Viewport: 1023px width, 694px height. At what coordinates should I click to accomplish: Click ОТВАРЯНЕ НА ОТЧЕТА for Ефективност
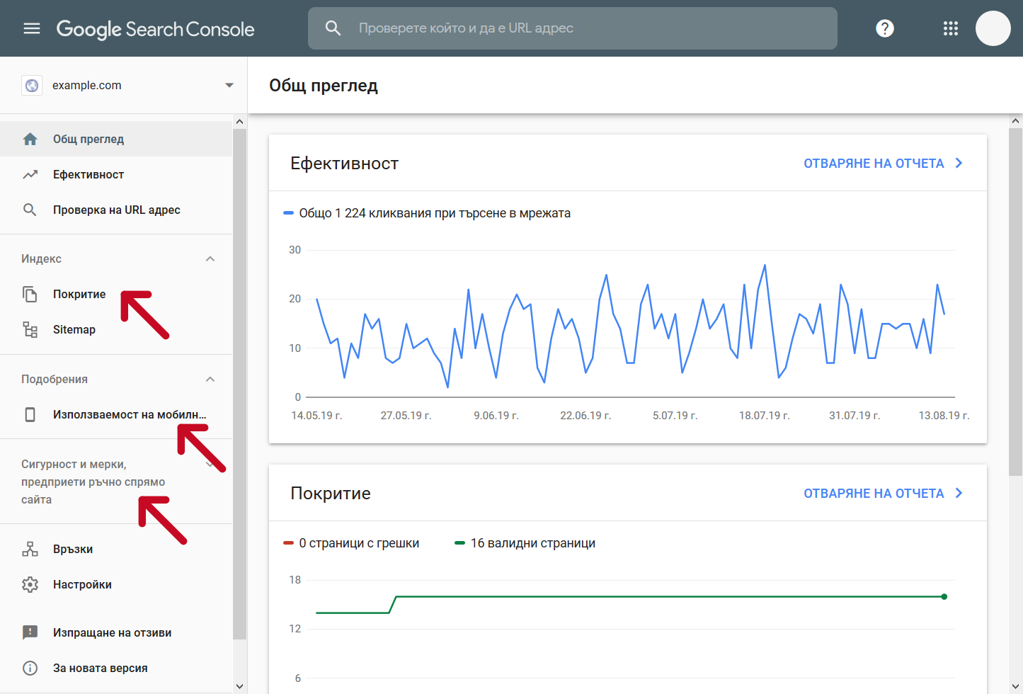[x=874, y=164]
